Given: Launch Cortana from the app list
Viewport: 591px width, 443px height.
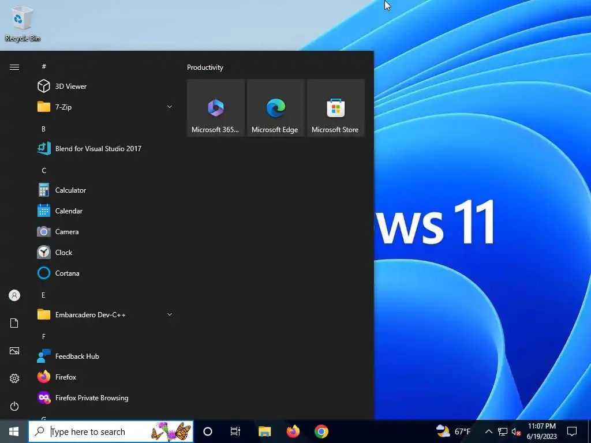Looking at the screenshot, I should point(106,273).
